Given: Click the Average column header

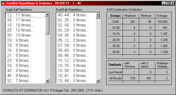Looking at the screenshot, I should click(x=162, y=16).
